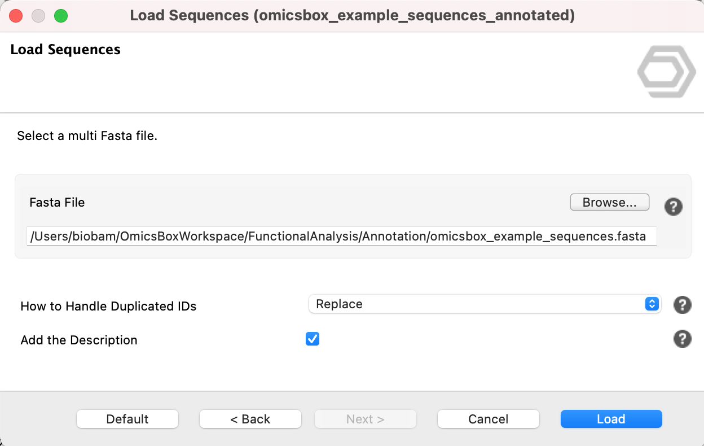
Task: Click into the Fasta file path field
Action: coord(341,236)
